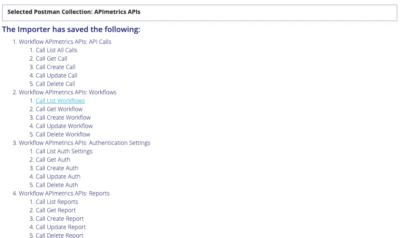Open the Call Update Auth link

tap(58, 176)
